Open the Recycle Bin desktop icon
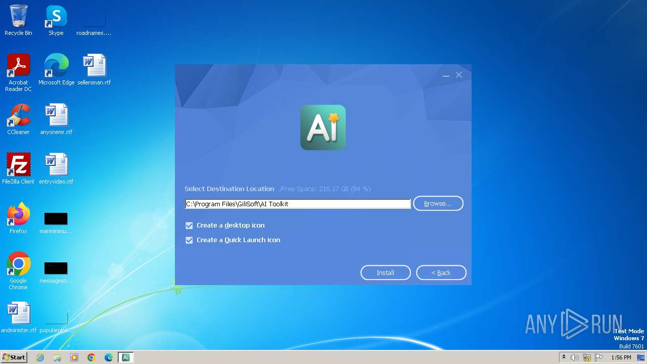The image size is (647, 364). click(18, 20)
